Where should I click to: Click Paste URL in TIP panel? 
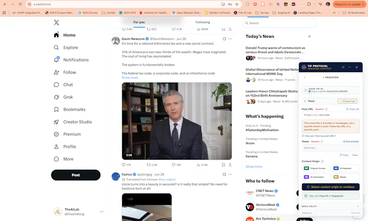(353, 109)
